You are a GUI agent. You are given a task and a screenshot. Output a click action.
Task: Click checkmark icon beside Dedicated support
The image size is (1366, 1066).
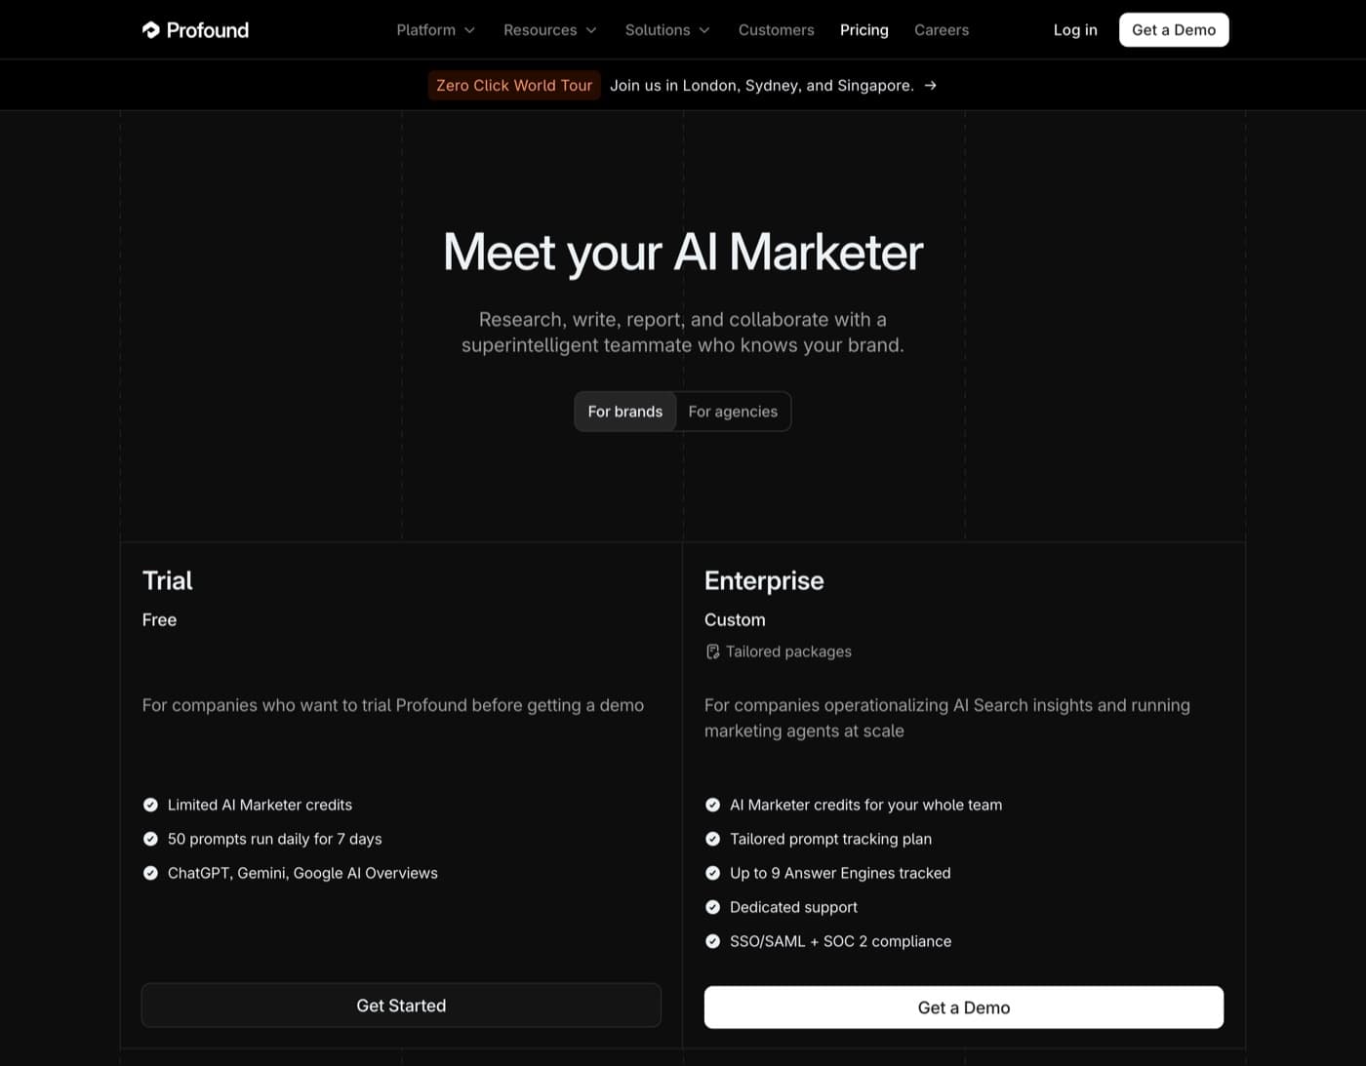[712, 907]
